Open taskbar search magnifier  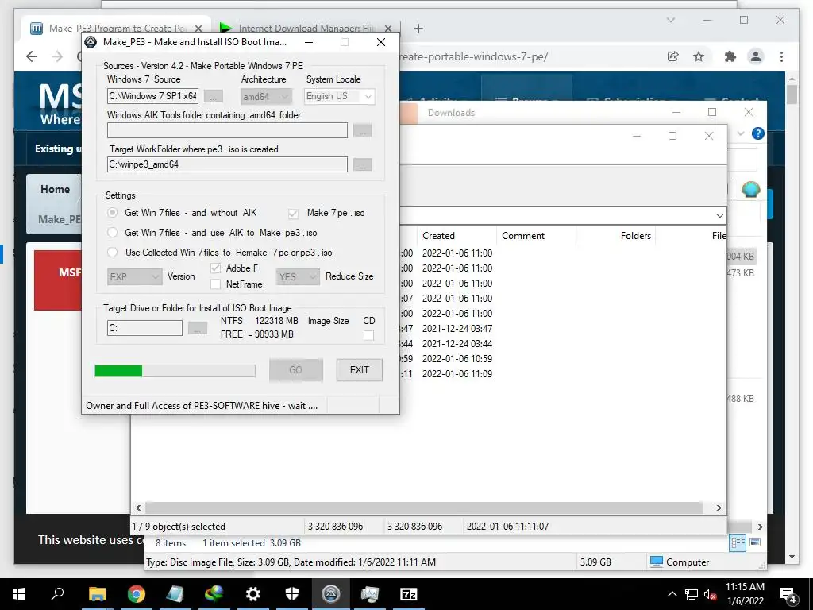tap(57, 594)
